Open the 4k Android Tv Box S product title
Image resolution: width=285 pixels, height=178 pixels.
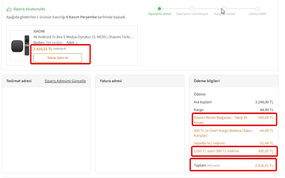83,37
